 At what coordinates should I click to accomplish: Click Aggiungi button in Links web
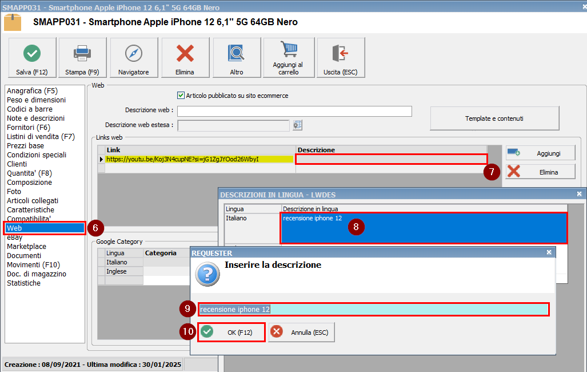541,153
